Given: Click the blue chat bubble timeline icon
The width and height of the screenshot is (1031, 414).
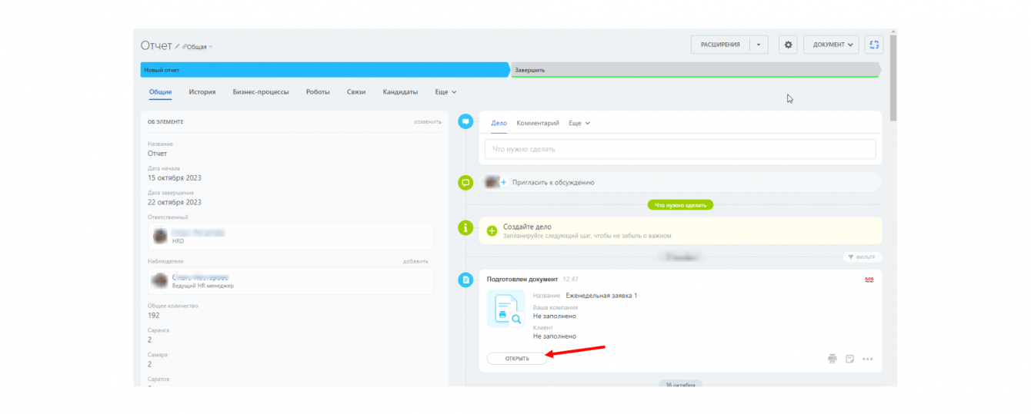Looking at the screenshot, I should tap(465, 121).
